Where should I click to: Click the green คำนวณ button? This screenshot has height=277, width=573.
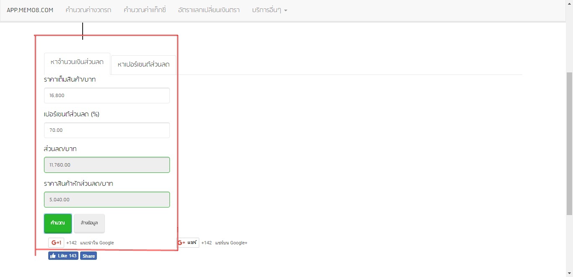pyautogui.click(x=58, y=223)
